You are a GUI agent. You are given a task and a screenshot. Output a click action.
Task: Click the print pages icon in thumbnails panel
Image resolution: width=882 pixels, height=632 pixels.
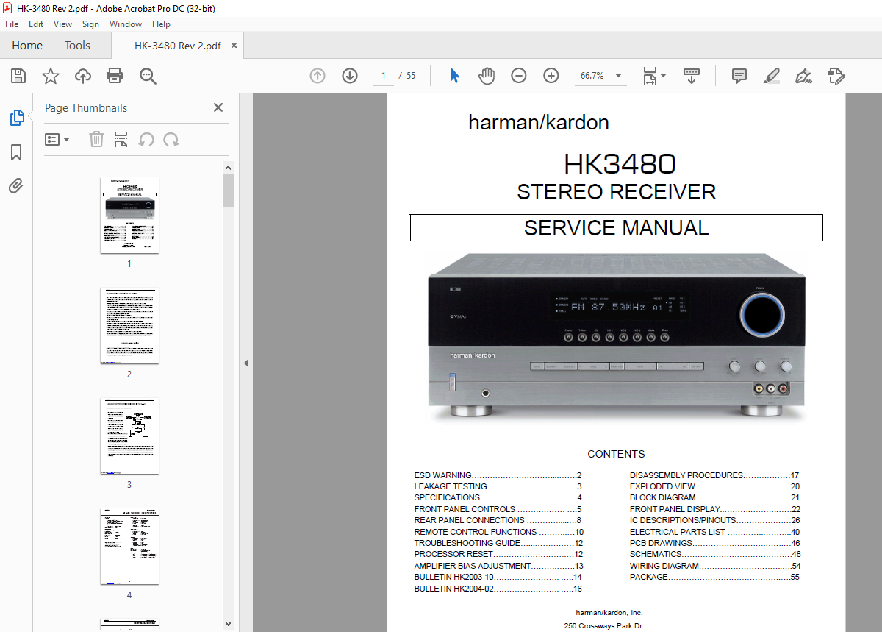[121, 139]
